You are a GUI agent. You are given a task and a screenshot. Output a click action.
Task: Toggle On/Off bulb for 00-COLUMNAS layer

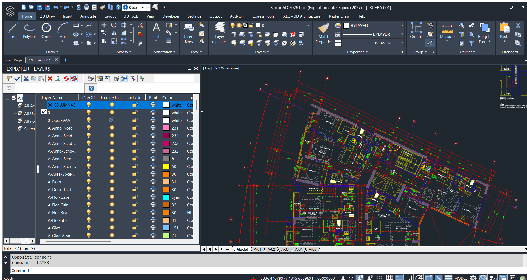89,105
